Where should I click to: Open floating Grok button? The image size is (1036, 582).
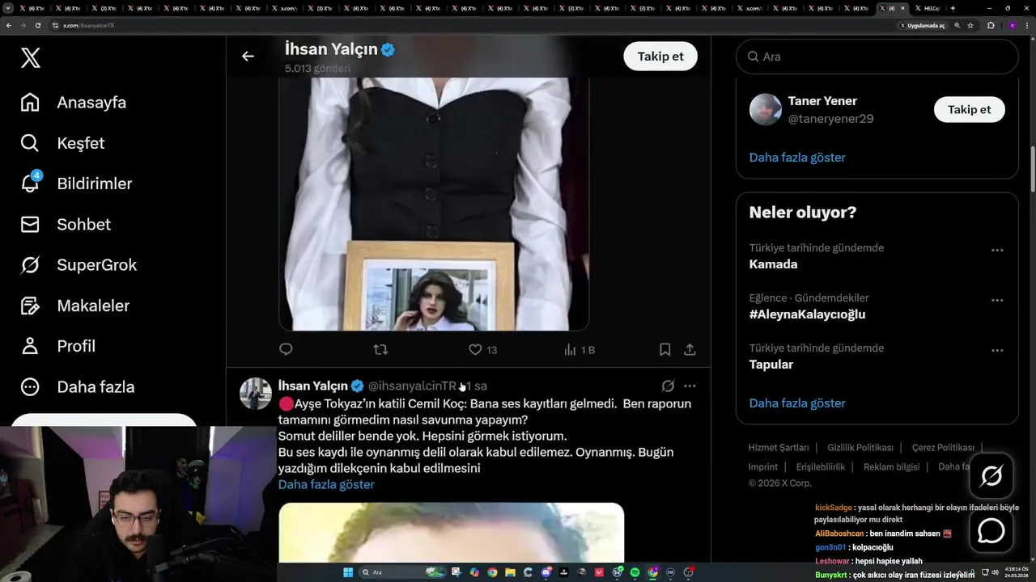[x=991, y=475]
